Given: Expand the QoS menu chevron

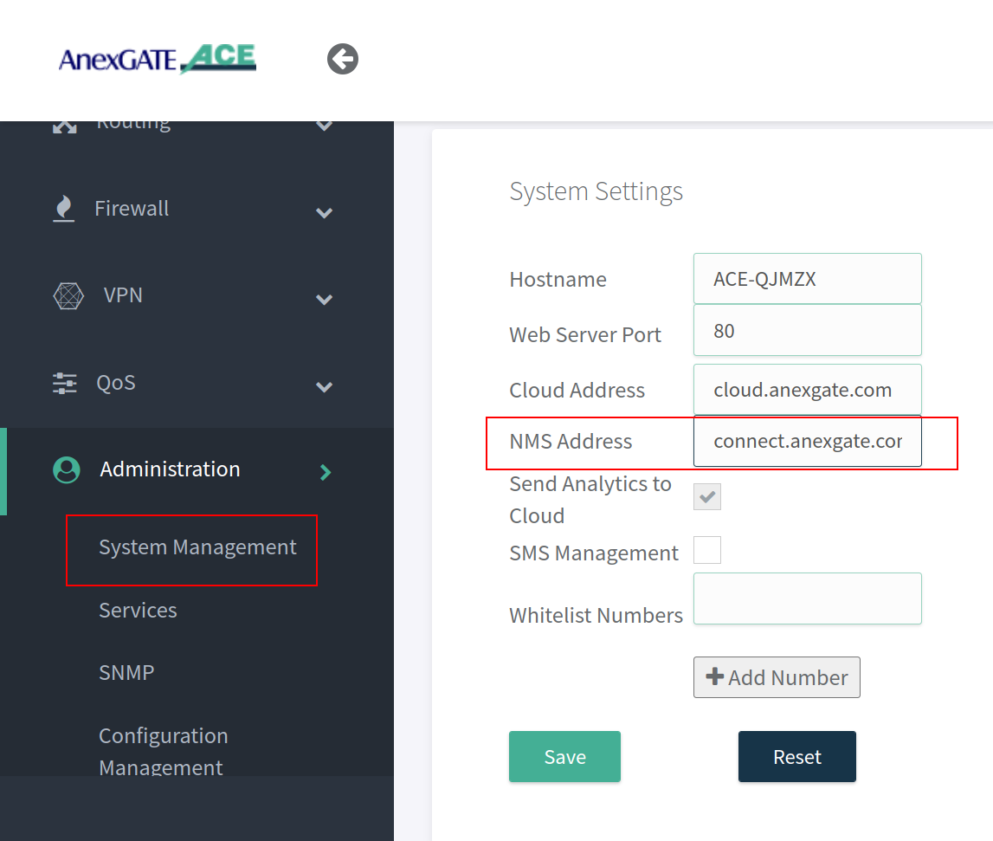Looking at the screenshot, I should [325, 387].
